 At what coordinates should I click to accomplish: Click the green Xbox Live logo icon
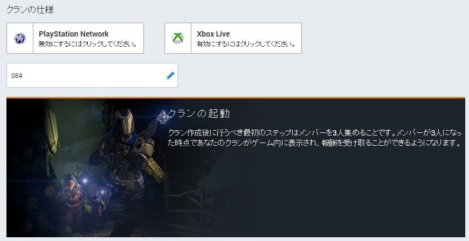pyautogui.click(x=178, y=38)
